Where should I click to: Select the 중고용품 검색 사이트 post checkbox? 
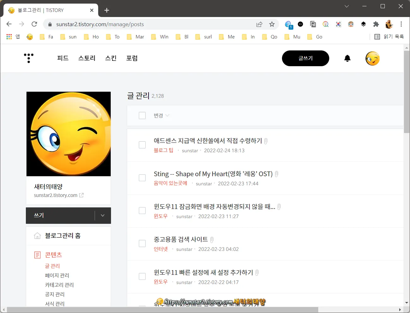point(142,243)
